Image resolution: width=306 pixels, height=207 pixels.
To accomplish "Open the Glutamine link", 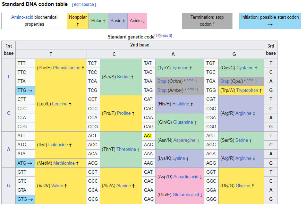I will click(x=183, y=122).
